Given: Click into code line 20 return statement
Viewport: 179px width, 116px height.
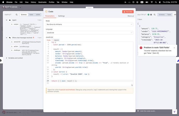Looking at the screenshot, I should (64, 81).
